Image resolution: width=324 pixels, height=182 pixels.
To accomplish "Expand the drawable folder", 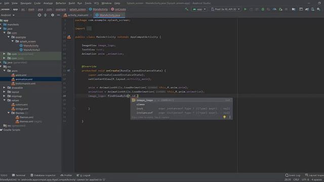I will [x=5, y=87].
